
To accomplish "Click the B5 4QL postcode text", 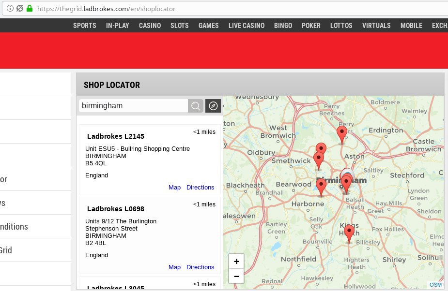I will pyautogui.click(x=96, y=163).
